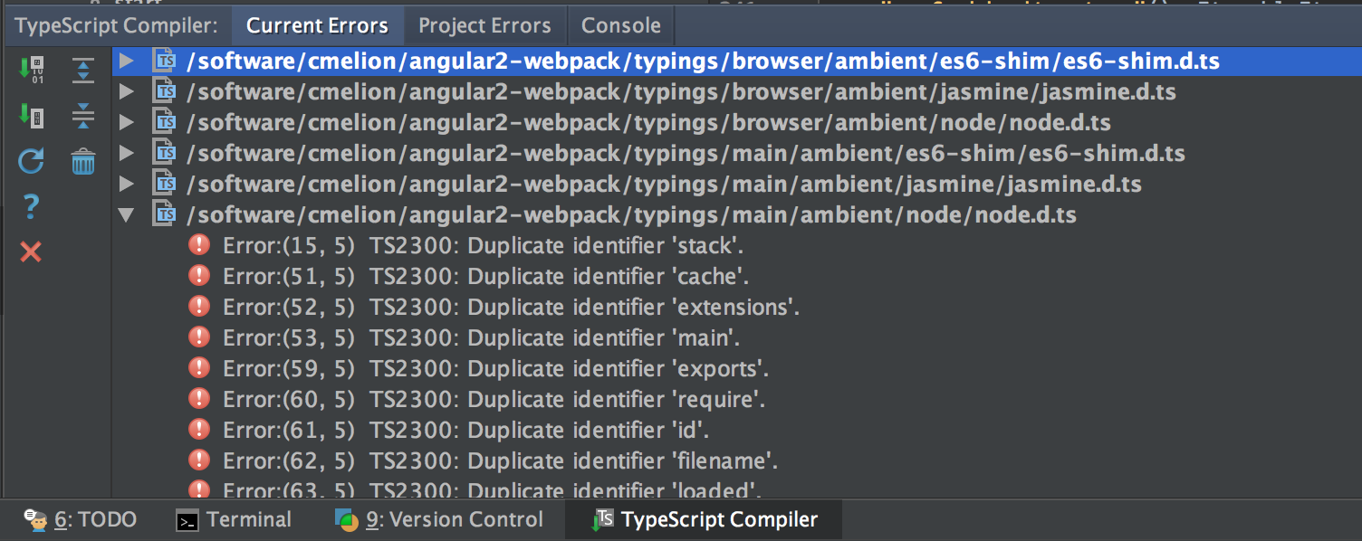The height and width of the screenshot is (541, 1362).
Task: Click error icon beside Duplicate identifier 'extensions'
Action: pos(199,307)
